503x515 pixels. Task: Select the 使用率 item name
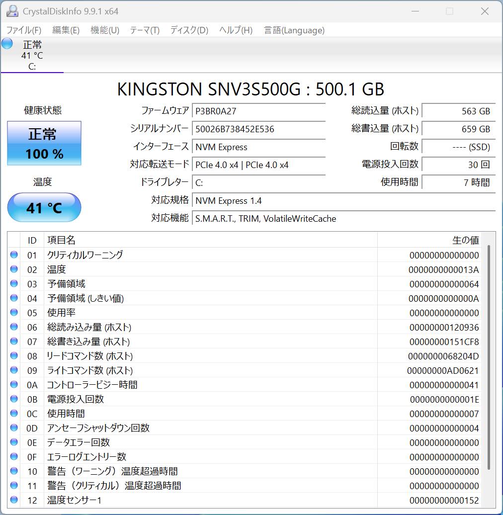(61, 312)
